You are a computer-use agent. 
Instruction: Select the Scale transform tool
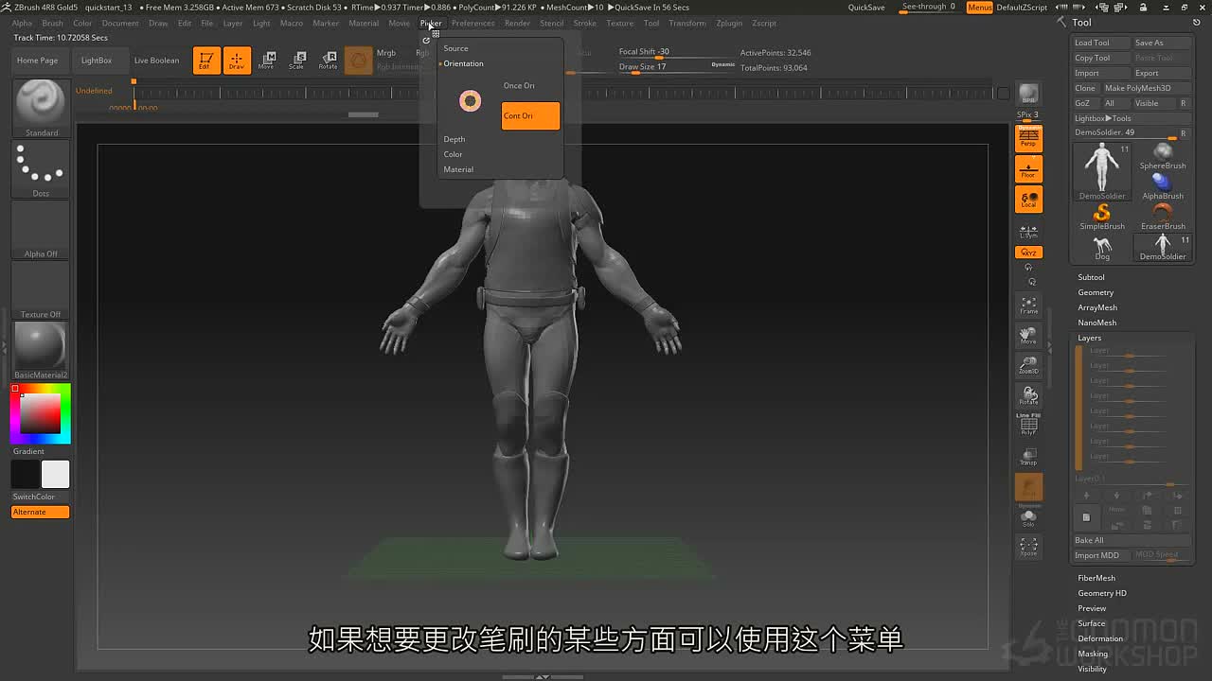coord(297,61)
